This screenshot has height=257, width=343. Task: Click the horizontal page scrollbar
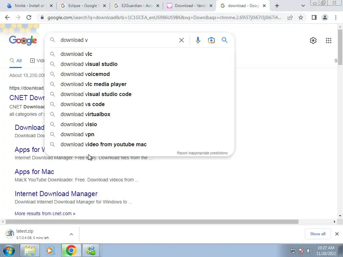coord(152,222)
